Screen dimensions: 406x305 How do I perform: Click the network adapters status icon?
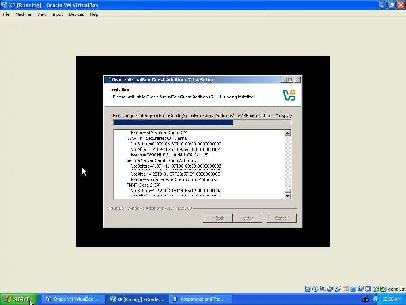coord(330,289)
